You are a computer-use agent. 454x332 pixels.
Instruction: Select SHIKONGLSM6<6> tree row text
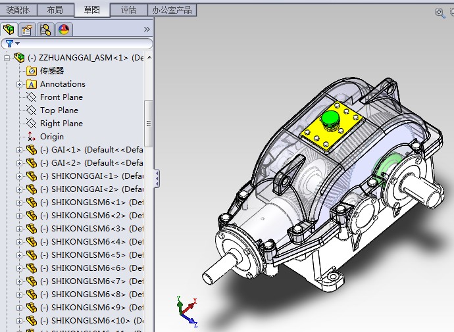pos(91,268)
